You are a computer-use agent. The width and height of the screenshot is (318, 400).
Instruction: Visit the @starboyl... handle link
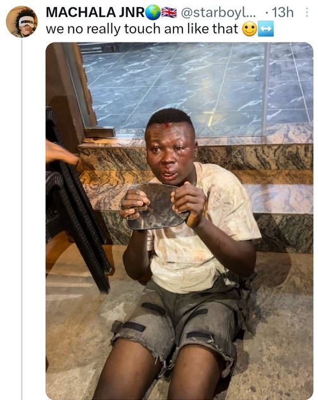[x=219, y=13]
